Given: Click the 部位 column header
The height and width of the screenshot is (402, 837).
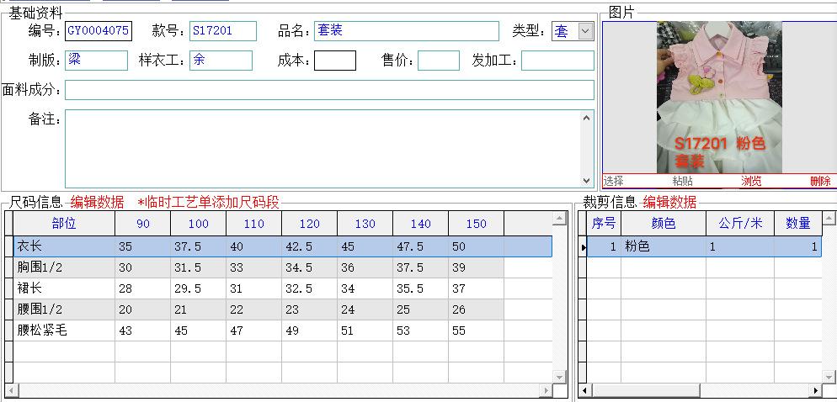Looking at the screenshot, I should coord(63,224).
